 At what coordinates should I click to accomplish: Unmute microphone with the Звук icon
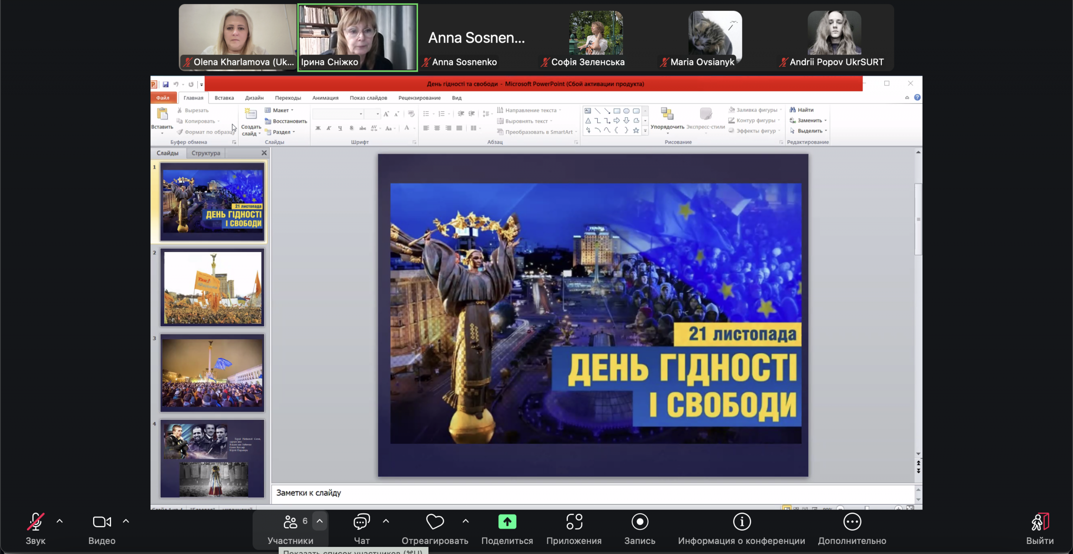(36, 522)
